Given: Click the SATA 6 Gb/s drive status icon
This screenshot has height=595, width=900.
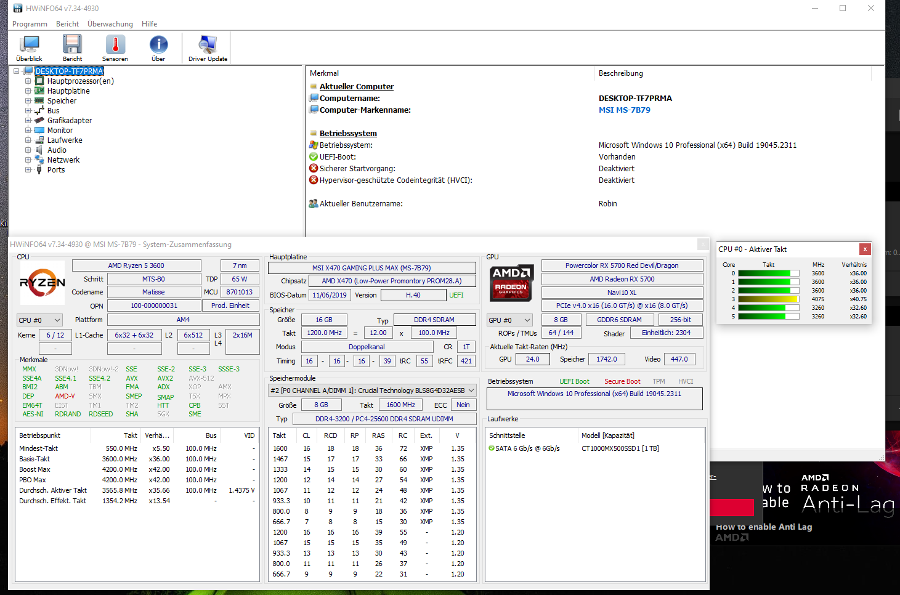Looking at the screenshot, I should click(x=492, y=448).
